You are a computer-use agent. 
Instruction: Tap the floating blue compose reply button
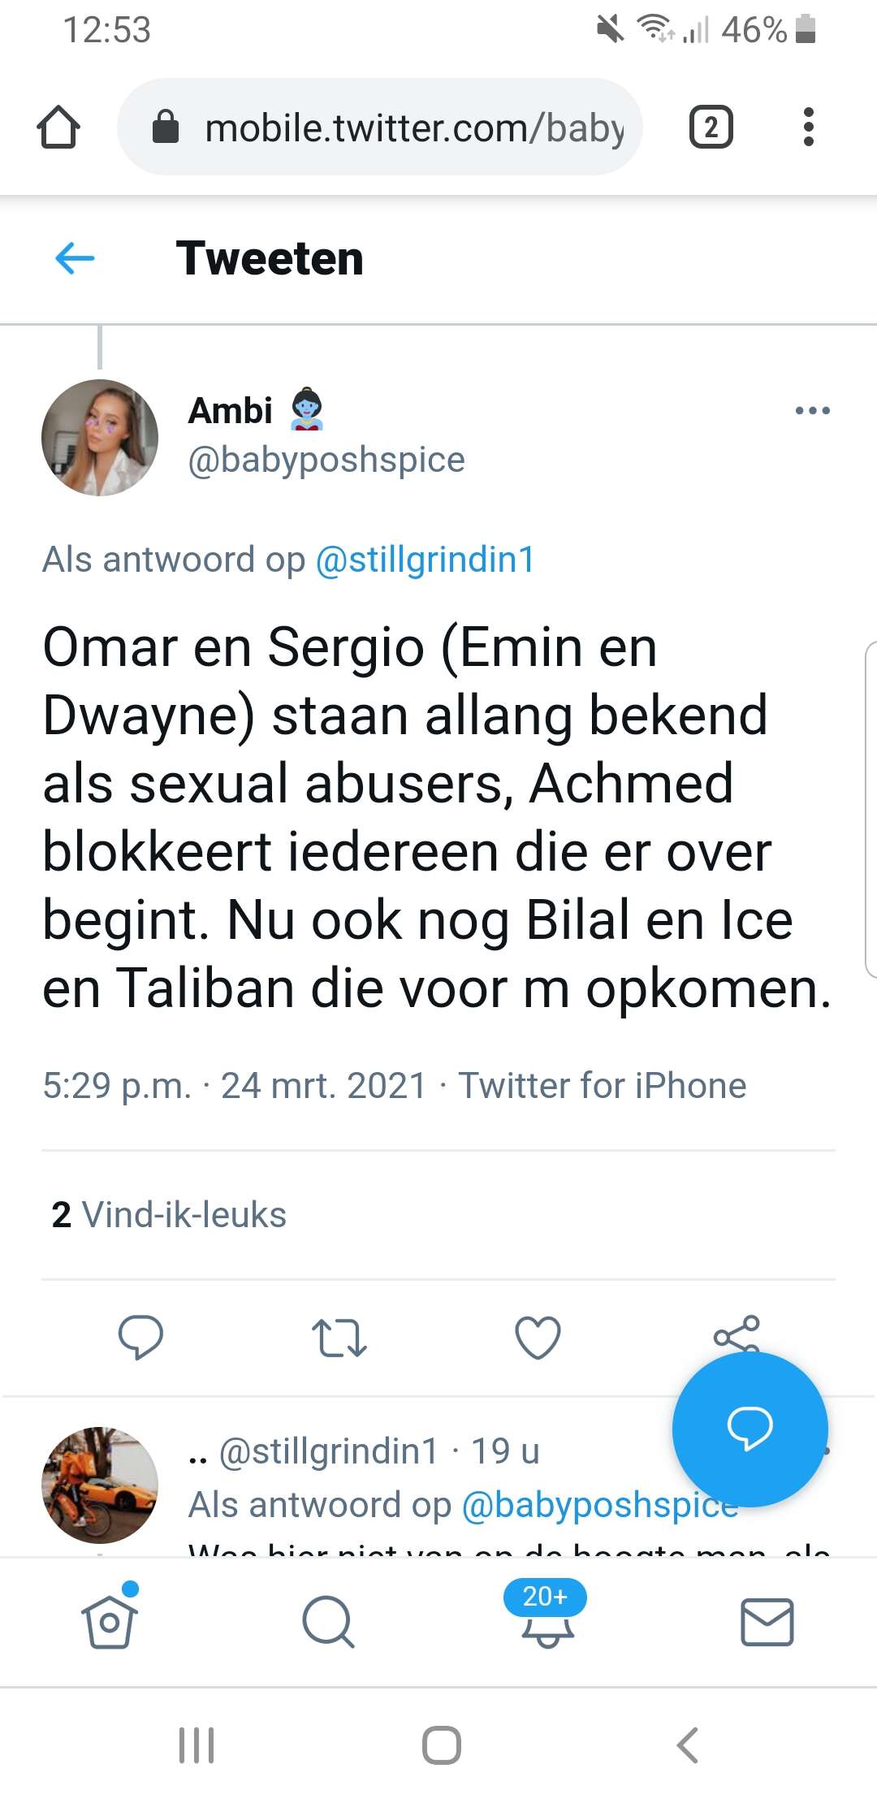click(750, 1429)
